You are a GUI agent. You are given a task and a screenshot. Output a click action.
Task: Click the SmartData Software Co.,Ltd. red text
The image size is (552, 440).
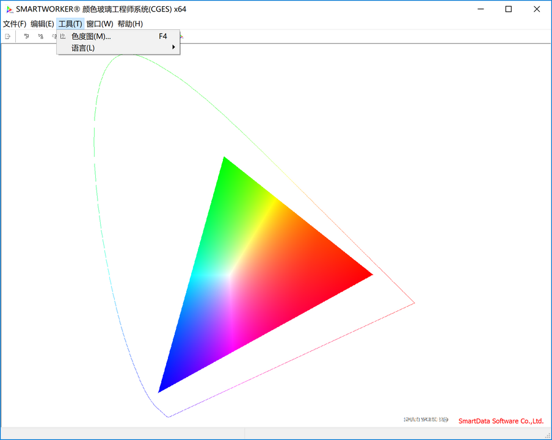tap(501, 421)
